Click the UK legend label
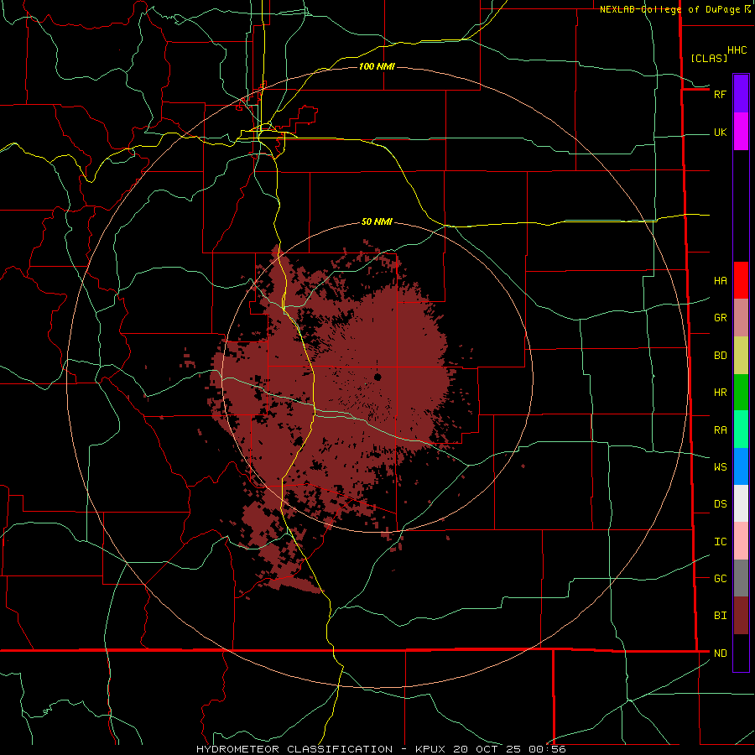The width and height of the screenshot is (755, 755). tap(721, 132)
